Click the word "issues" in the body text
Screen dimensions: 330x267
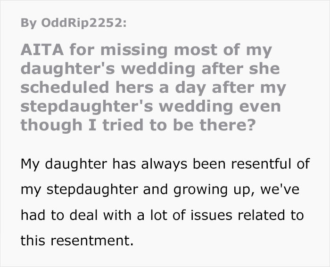(214, 215)
